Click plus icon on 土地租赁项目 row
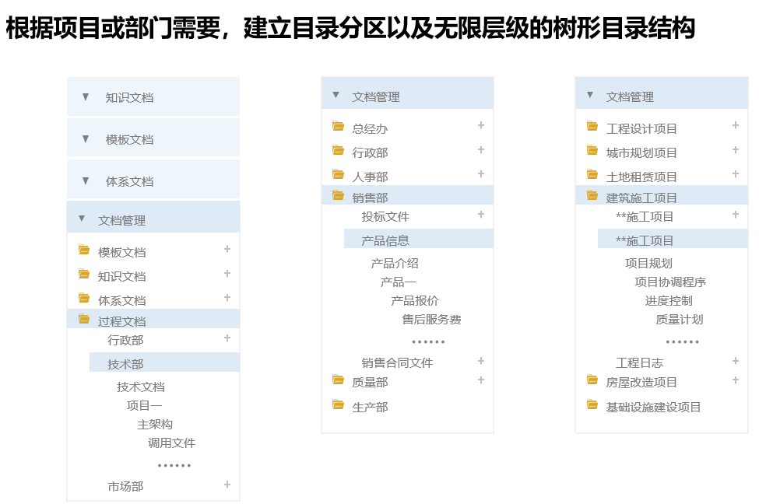Viewport: 759px width, 504px height. point(736,173)
